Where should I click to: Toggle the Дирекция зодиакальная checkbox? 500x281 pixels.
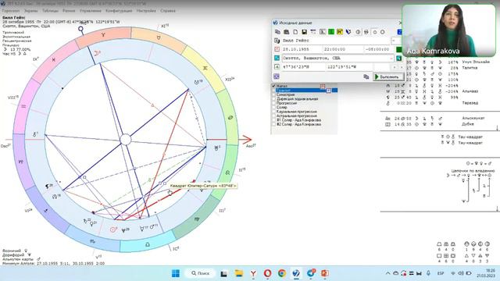(x=273, y=99)
